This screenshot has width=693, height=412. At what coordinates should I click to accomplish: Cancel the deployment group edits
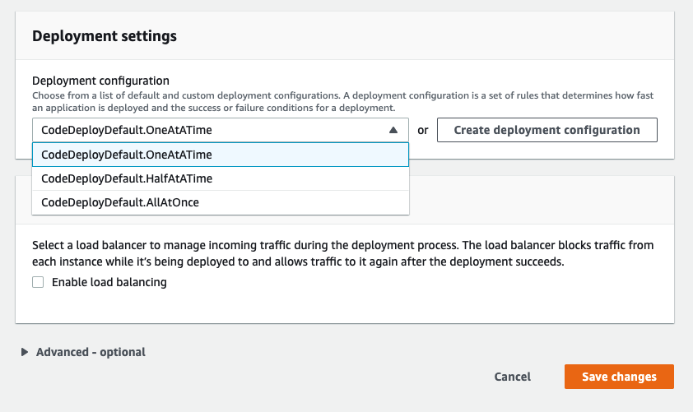512,377
